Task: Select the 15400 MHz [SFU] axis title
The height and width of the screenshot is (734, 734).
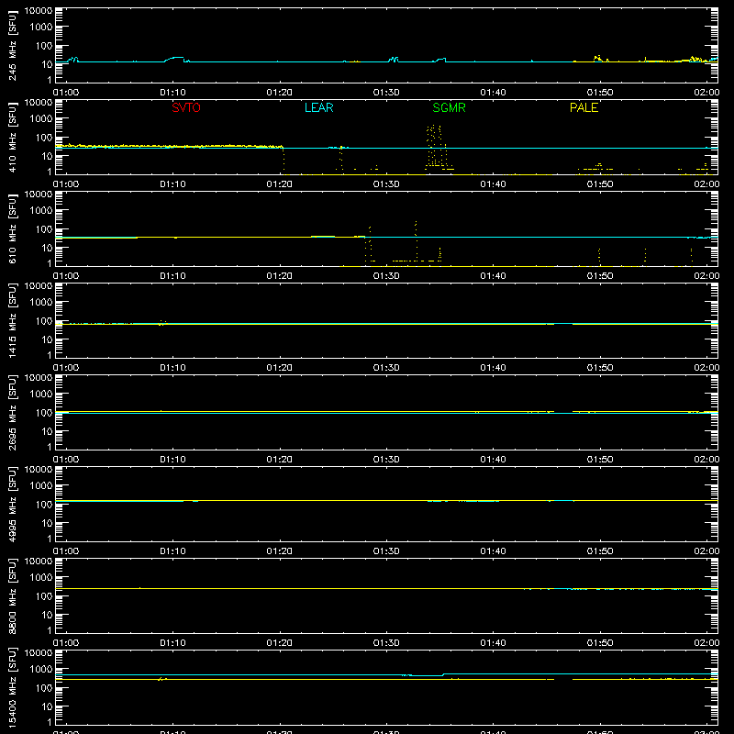Action: pyautogui.click(x=12, y=687)
